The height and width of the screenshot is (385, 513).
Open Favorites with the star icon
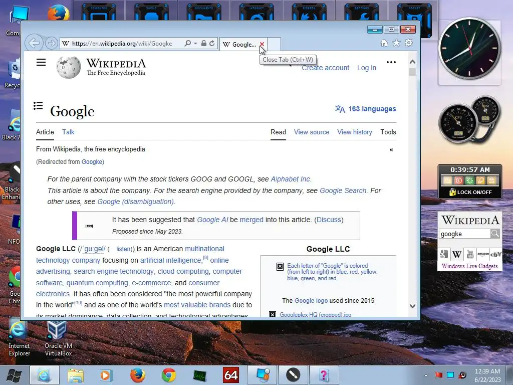pos(397,43)
